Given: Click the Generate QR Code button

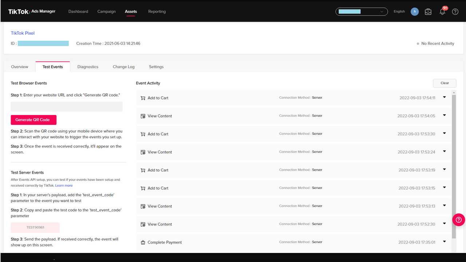Looking at the screenshot, I should (x=33, y=120).
